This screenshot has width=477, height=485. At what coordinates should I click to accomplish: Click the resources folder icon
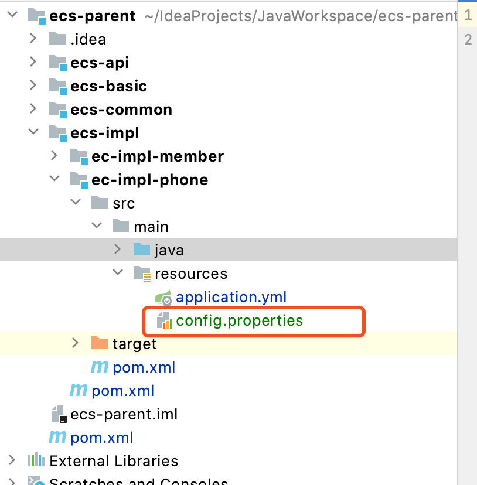142,274
